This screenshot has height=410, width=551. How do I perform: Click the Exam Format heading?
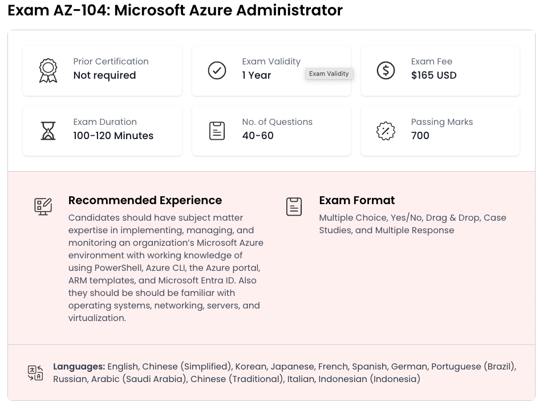(x=356, y=200)
